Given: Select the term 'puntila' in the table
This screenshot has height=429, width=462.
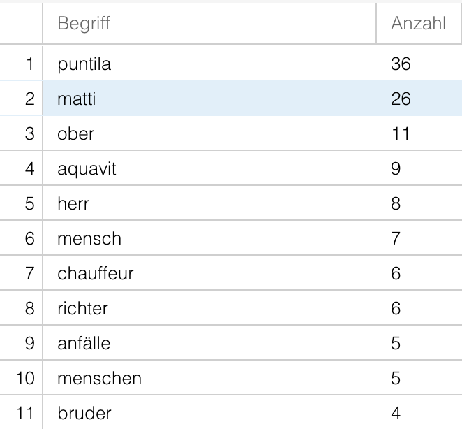Looking at the screenshot, I should [x=84, y=64].
